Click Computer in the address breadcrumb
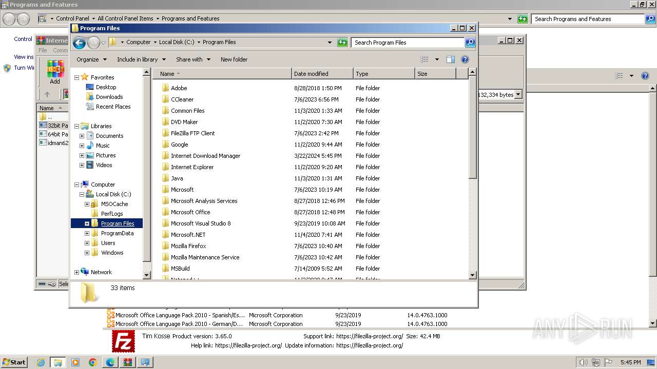This screenshot has height=369, width=657. click(139, 43)
